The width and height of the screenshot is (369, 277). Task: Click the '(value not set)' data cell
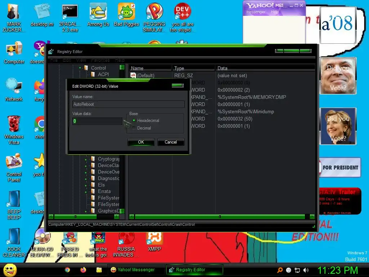point(232,75)
